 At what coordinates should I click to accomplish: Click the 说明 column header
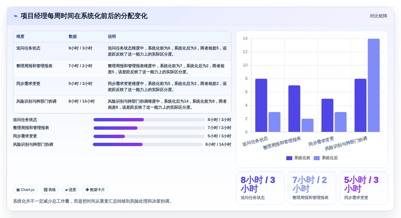[112, 37]
